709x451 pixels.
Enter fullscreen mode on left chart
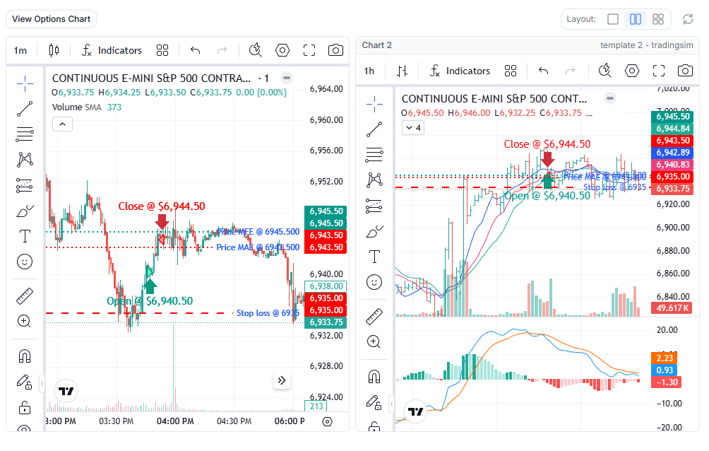(309, 50)
